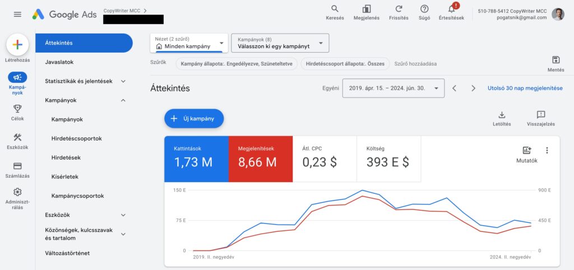Open the hamburger main menu
The image size is (574, 270).
point(17,14)
